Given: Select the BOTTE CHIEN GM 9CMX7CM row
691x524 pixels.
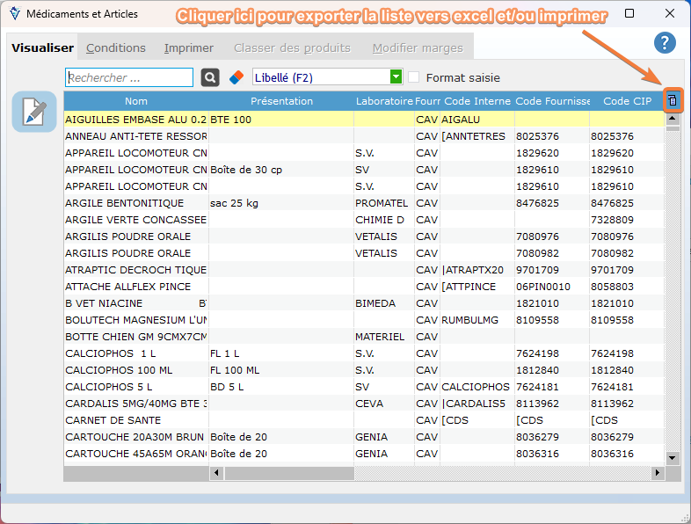Looking at the screenshot, I should point(364,337).
